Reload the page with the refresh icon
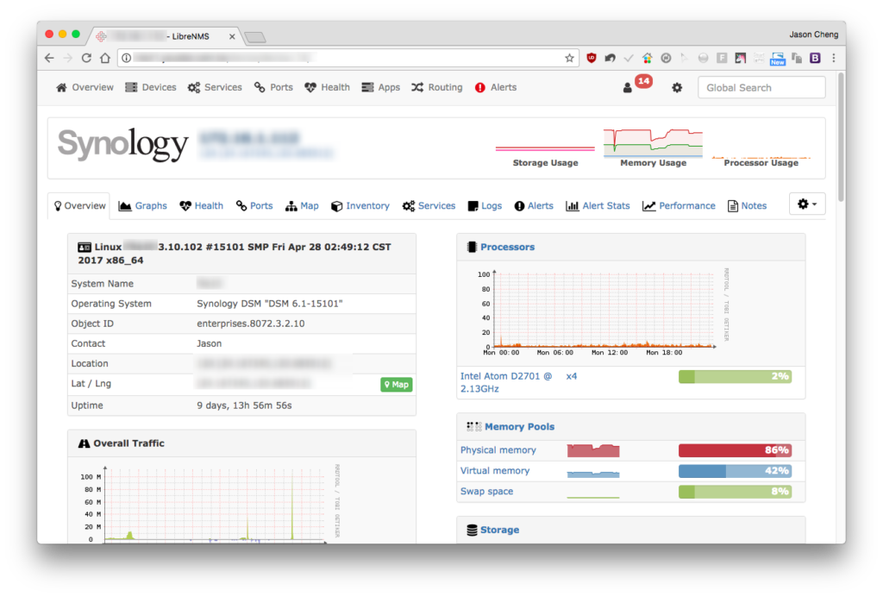 86,58
